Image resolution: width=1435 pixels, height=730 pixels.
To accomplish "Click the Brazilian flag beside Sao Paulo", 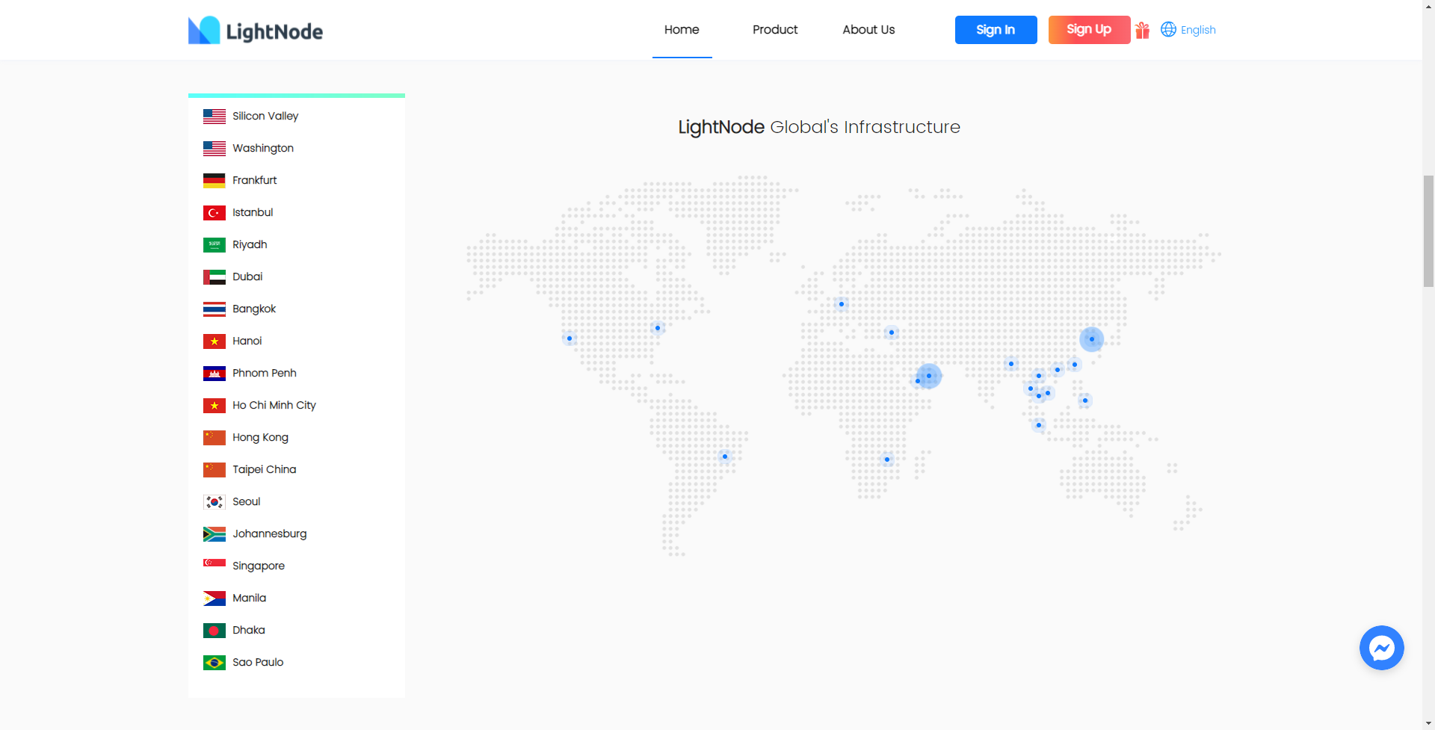I will click(215, 663).
